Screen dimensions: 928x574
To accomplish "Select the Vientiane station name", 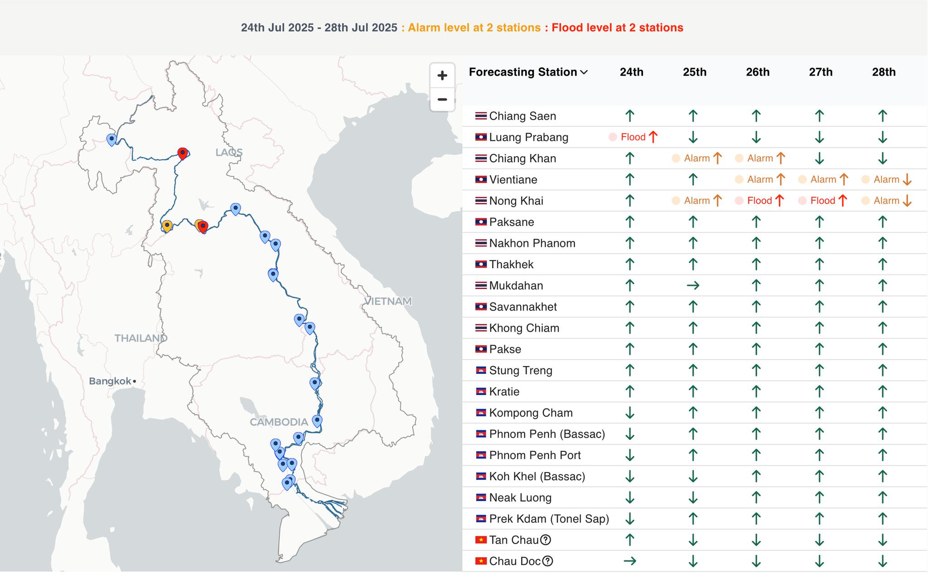I will tap(513, 179).
